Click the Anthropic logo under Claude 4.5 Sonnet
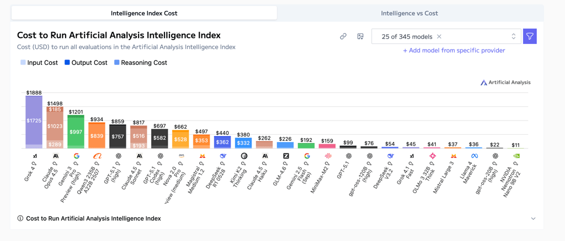Screen dimensions: 565x241 coord(139,156)
